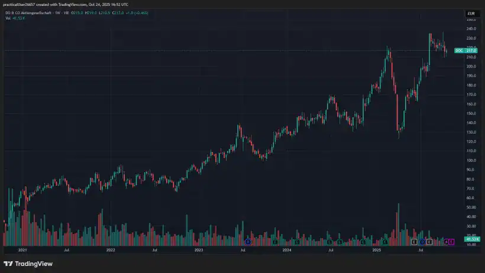Click the 217.0 current price label
Image resolution: width=485 pixels, height=273 pixels.
(471, 51)
